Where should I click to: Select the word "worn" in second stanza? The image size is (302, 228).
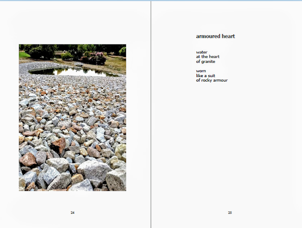pos(201,71)
